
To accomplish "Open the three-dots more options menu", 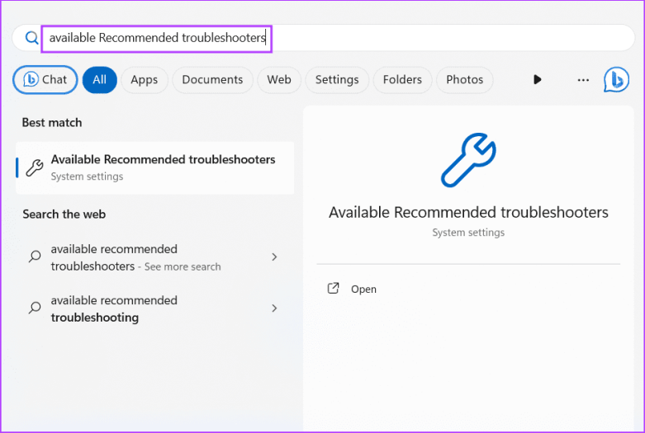I will coord(583,80).
